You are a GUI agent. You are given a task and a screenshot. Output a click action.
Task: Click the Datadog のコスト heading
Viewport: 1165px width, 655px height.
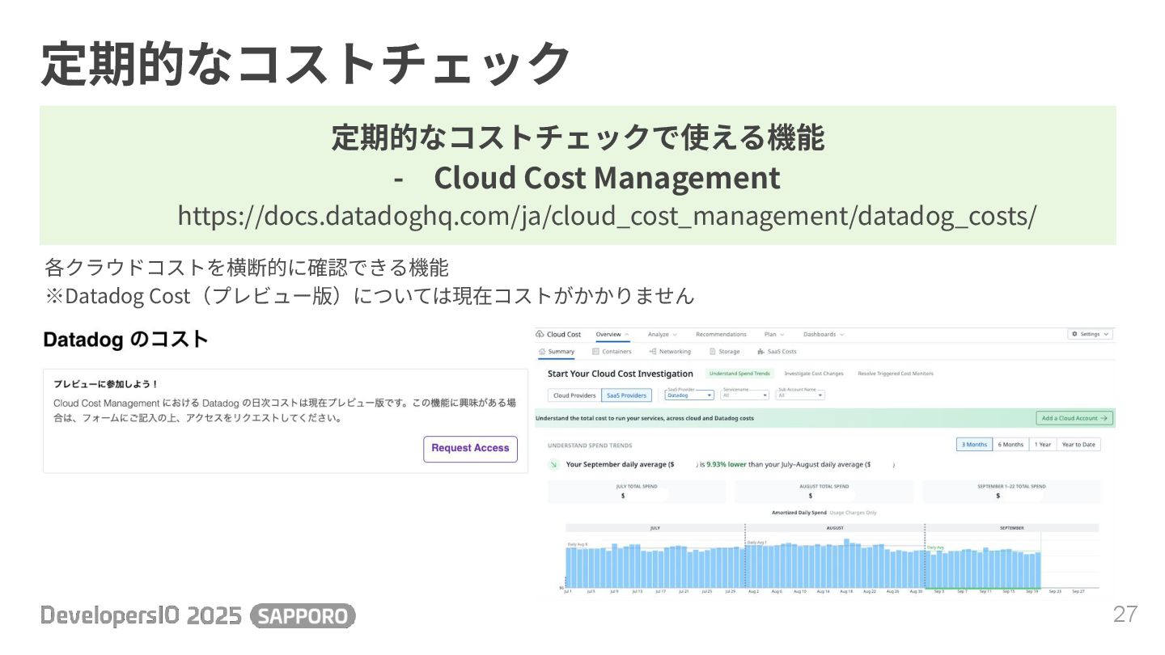[126, 339]
